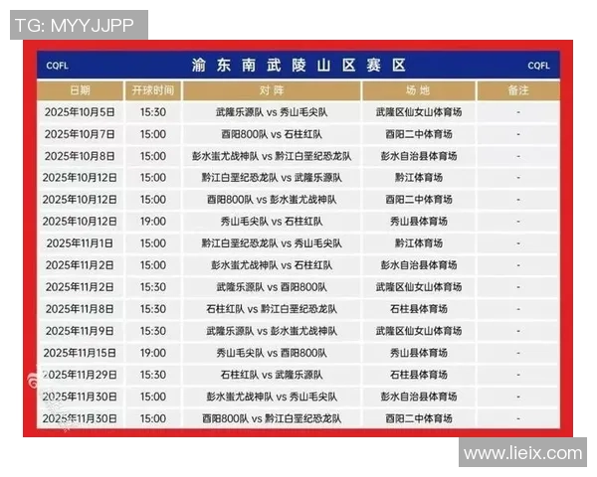597x477 pixels.
Task: Select matchup 武隆乐源队 vs 秀山毛尖队
Action: click(272, 112)
